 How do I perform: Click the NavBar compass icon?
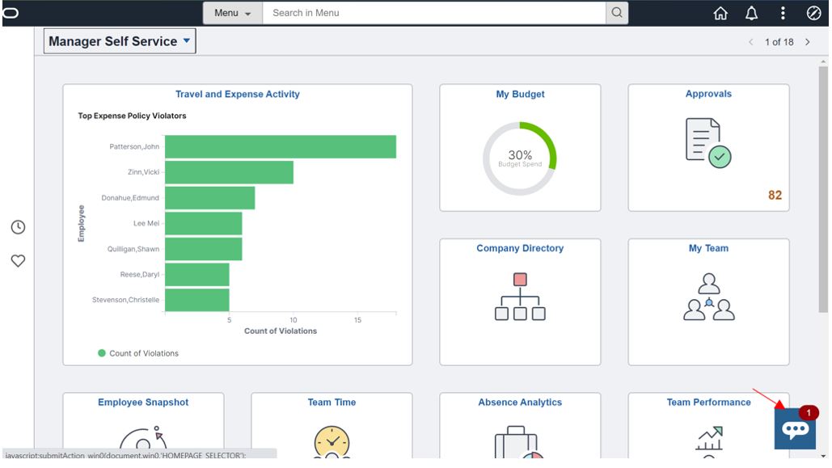click(x=813, y=13)
